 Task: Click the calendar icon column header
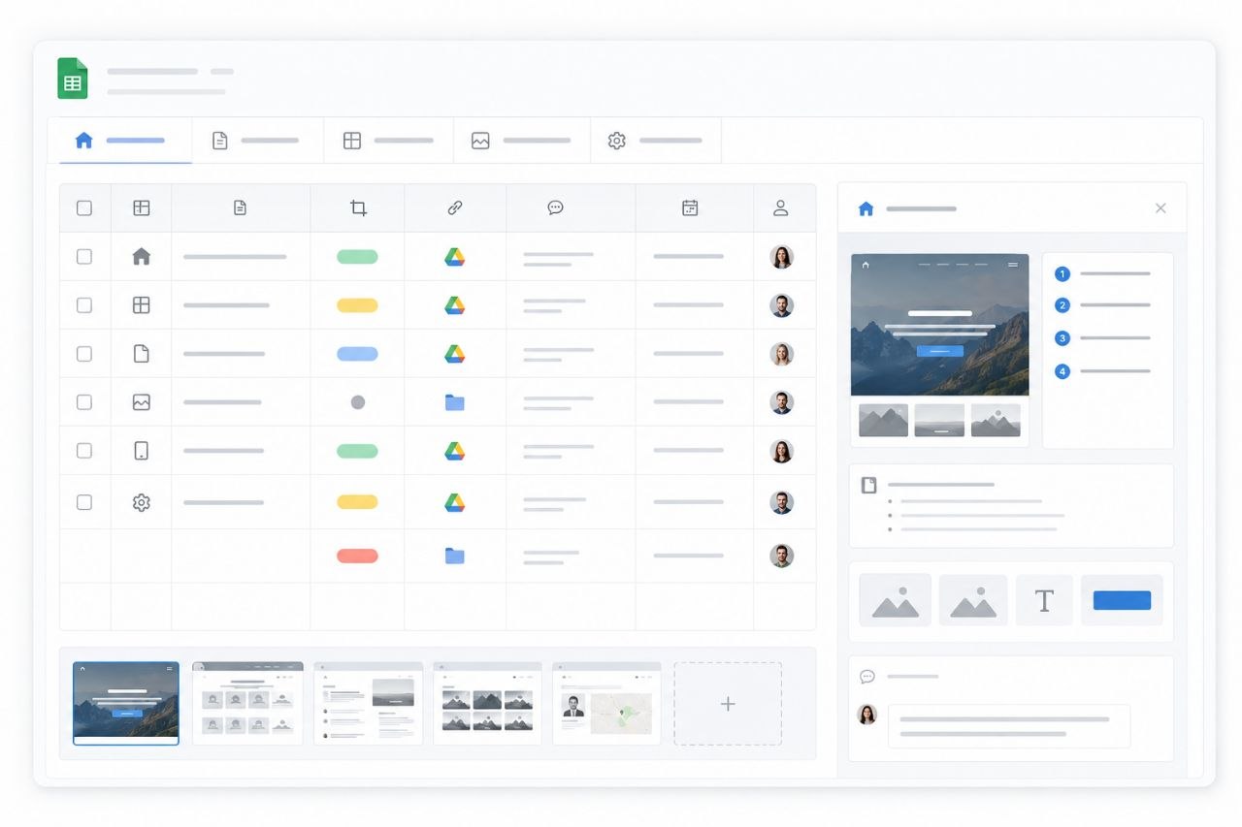(690, 207)
